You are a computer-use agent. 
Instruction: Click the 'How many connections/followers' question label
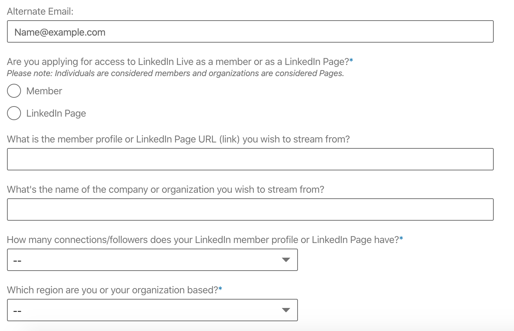coord(203,240)
